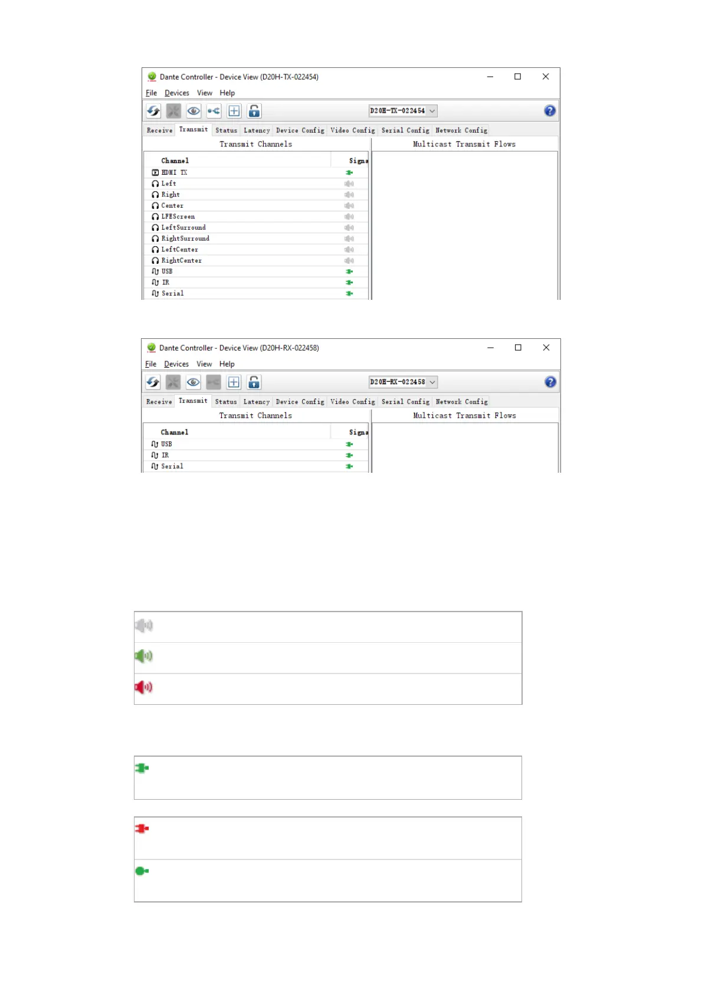Open the Device Config tab in TX window
Screen dimensions: 702x994
[x=300, y=130]
